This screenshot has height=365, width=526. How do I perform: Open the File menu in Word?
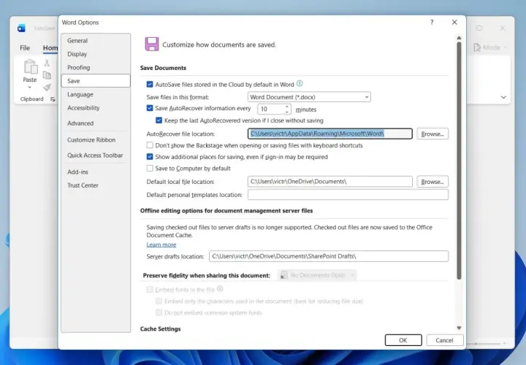(25, 47)
